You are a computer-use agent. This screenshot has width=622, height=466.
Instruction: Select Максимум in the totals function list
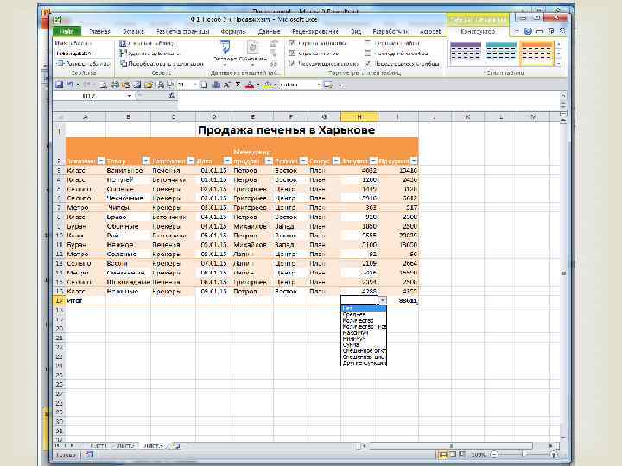[364, 332]
